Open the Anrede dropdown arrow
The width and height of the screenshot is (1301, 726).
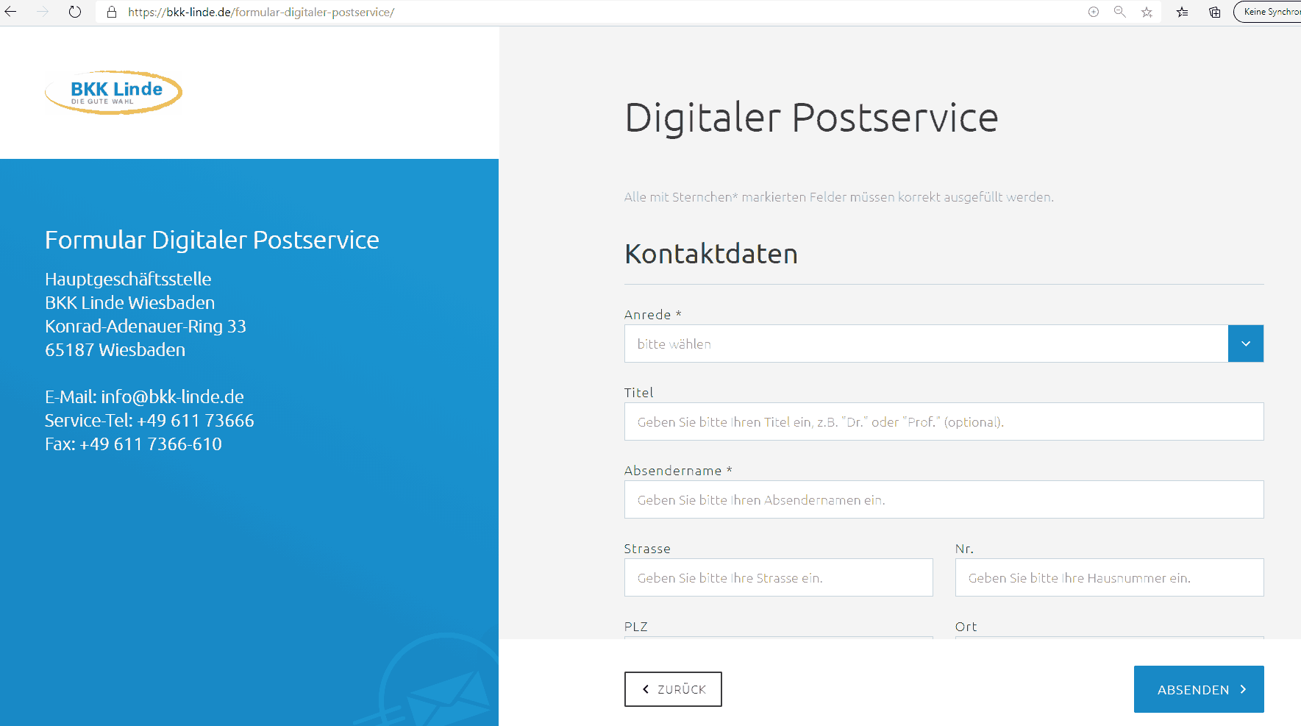tap(1246, 344)
